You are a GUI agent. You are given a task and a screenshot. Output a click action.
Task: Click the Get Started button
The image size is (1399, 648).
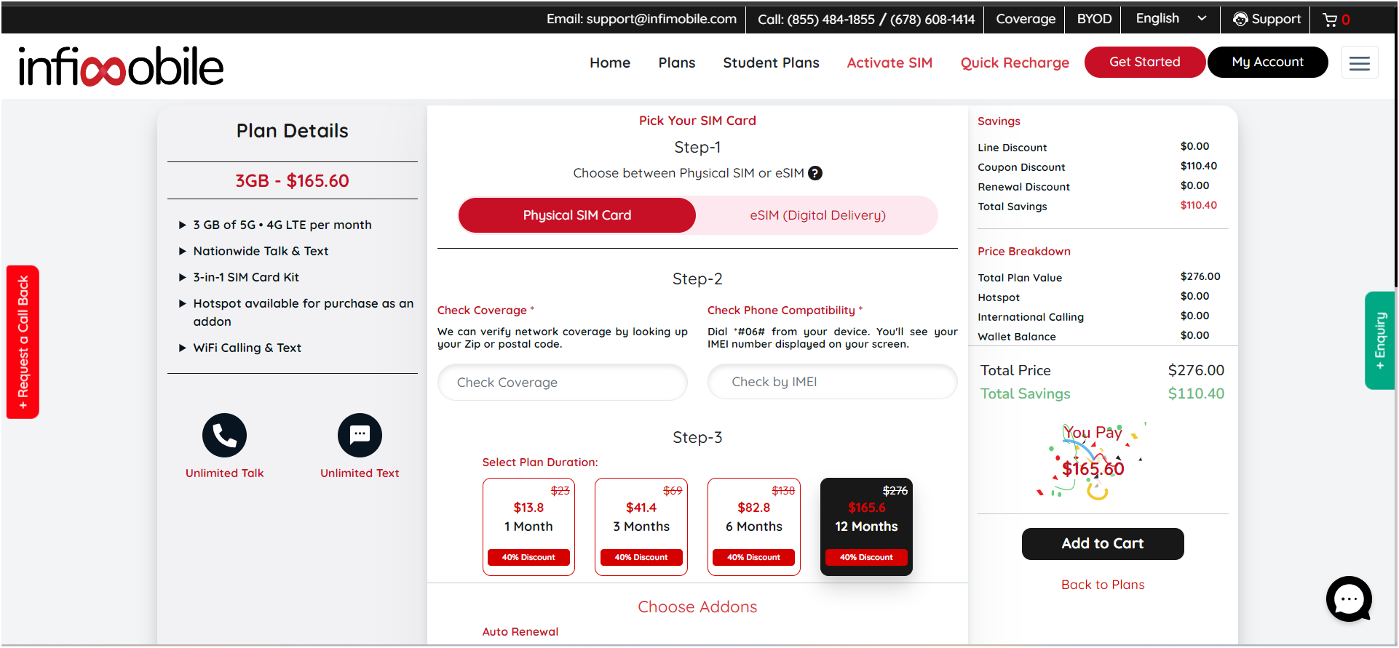[x=1145, y=62]
